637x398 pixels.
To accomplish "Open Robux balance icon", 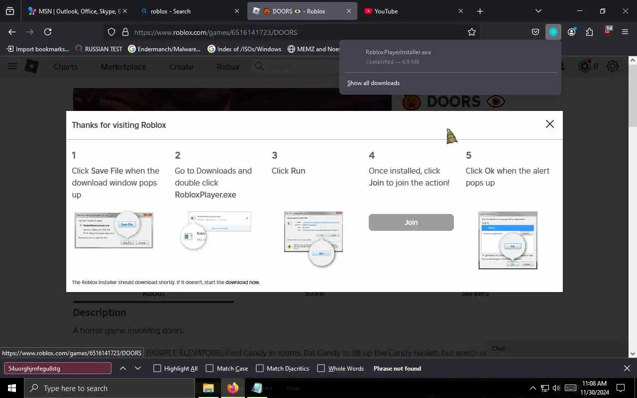I will 585,66.
